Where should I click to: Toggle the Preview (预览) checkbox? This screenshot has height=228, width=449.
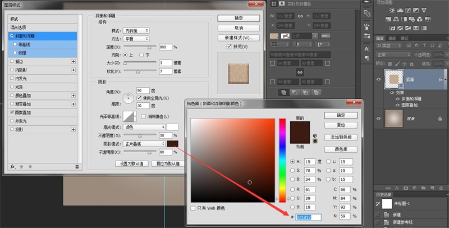229,47
